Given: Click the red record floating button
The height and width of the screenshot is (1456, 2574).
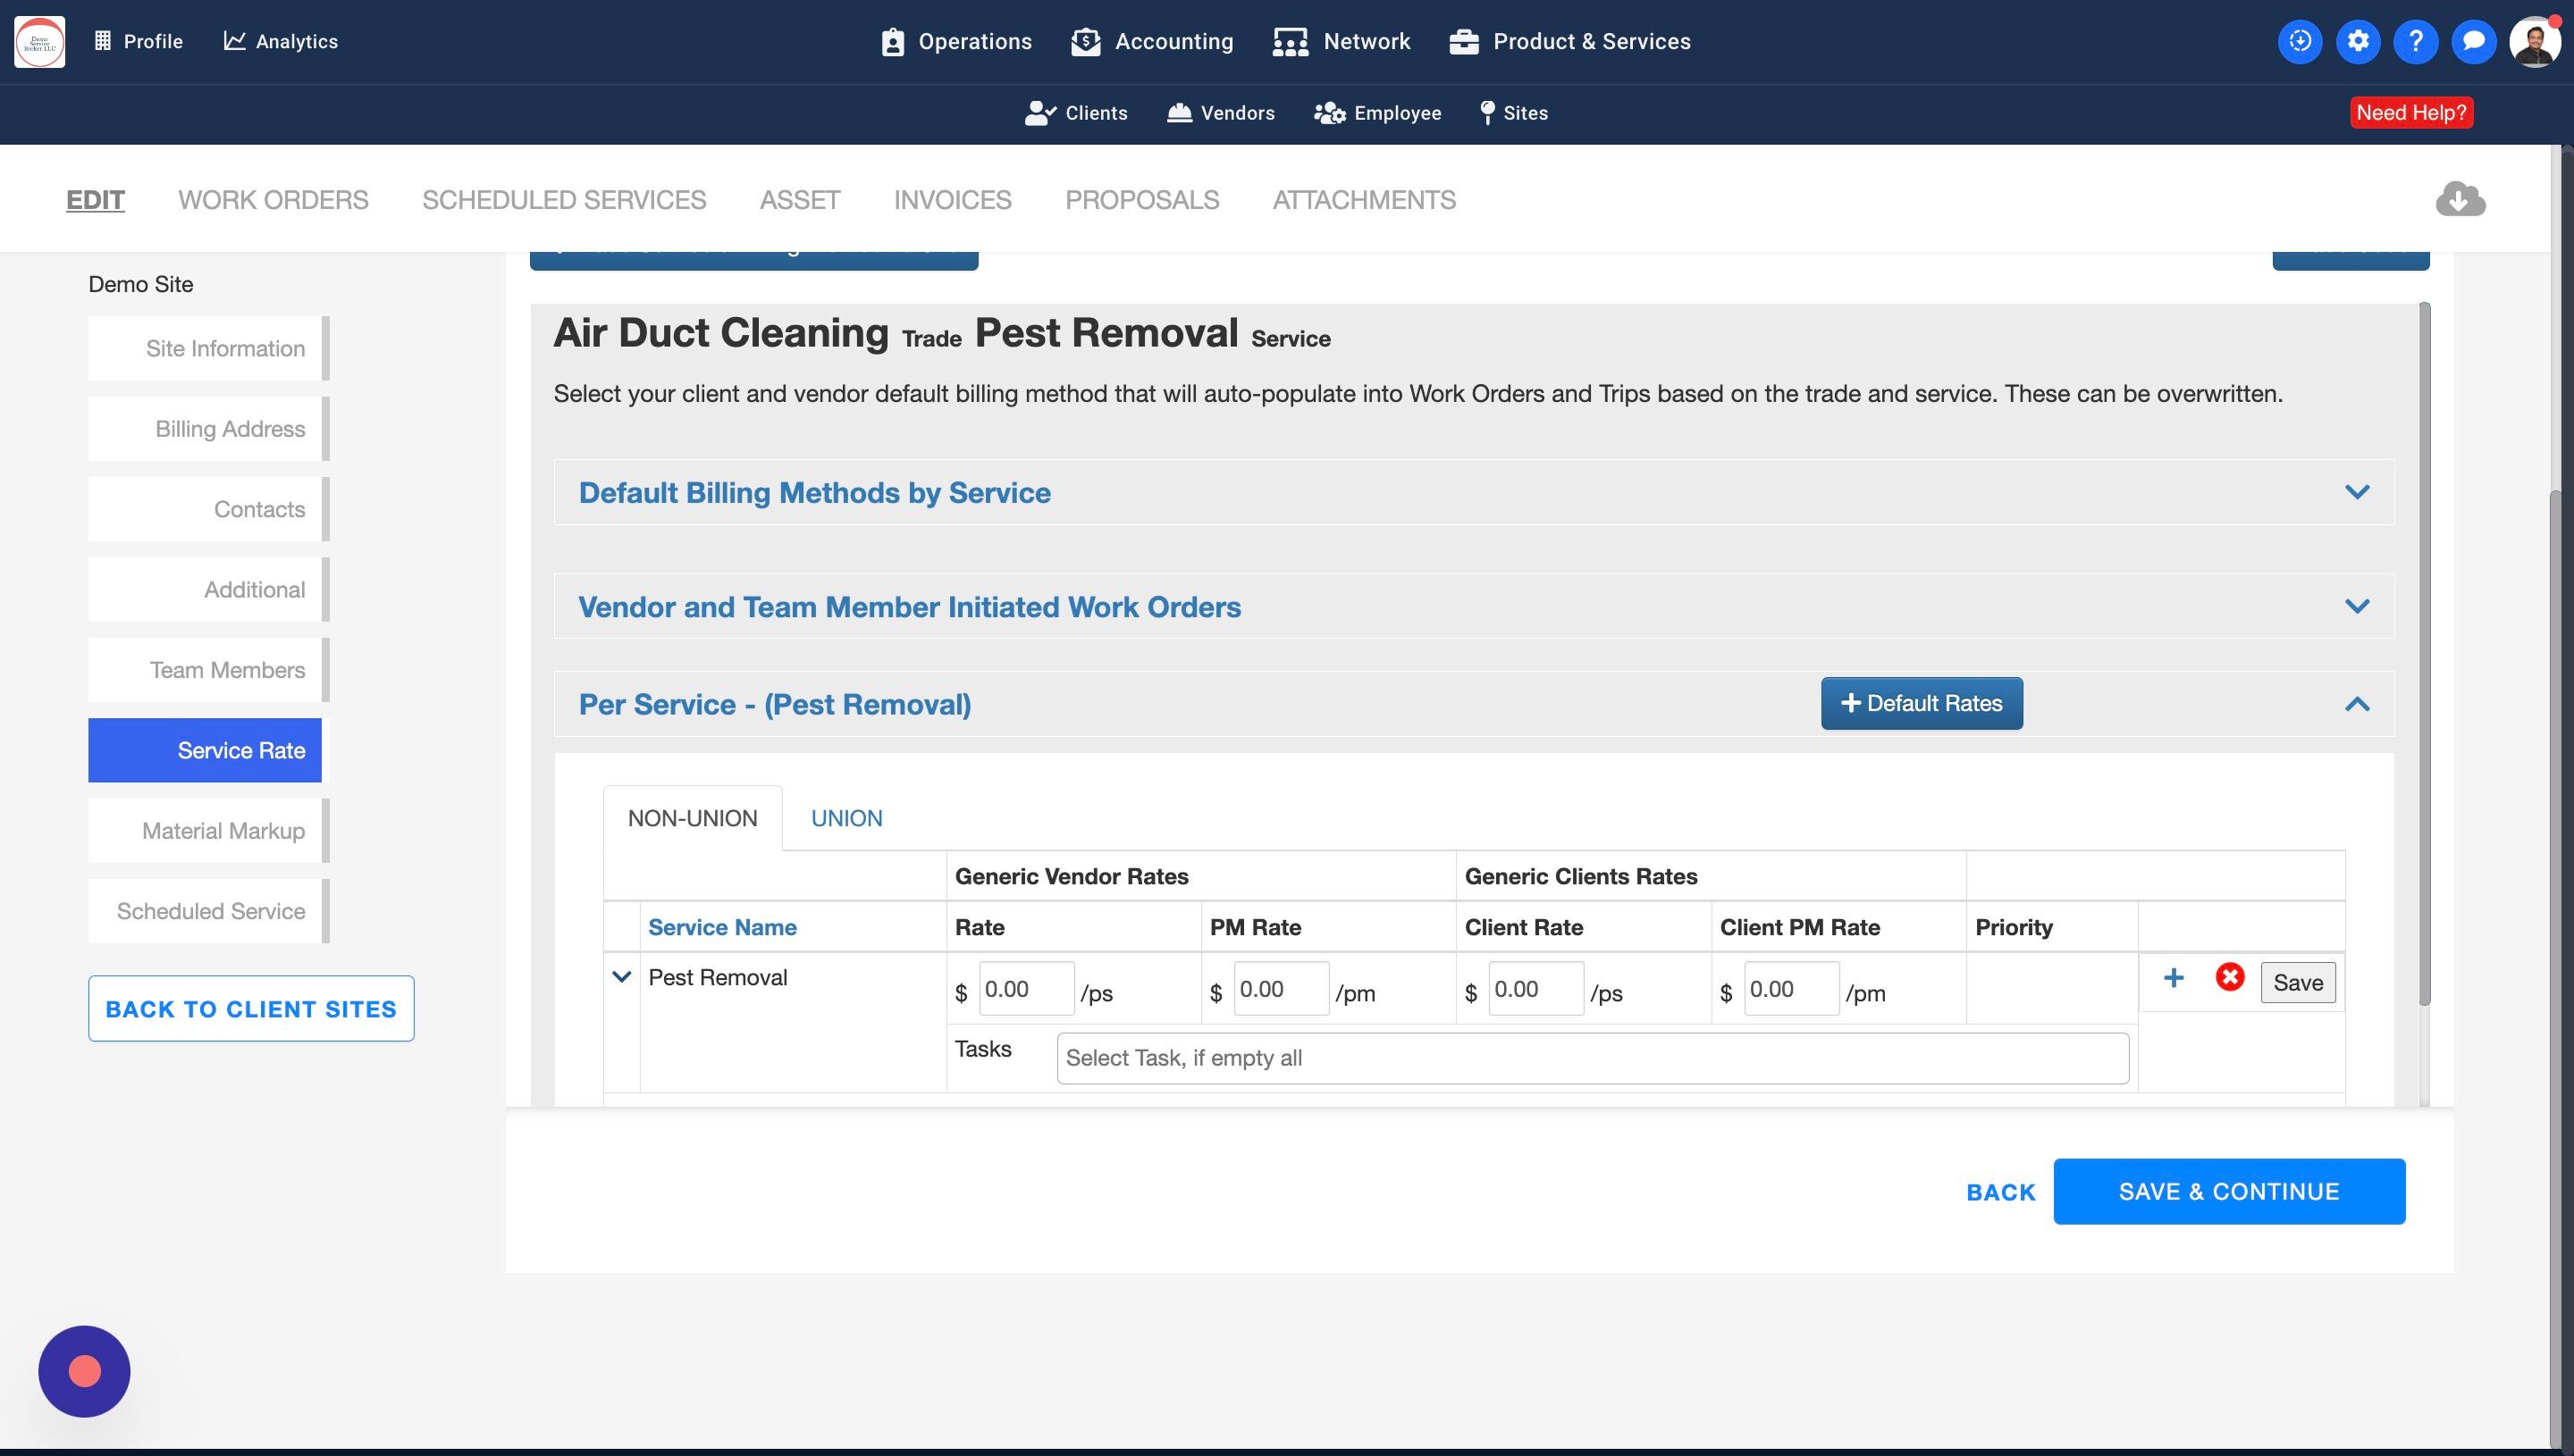Looking at the screenshot, I should pos(84,1371).
